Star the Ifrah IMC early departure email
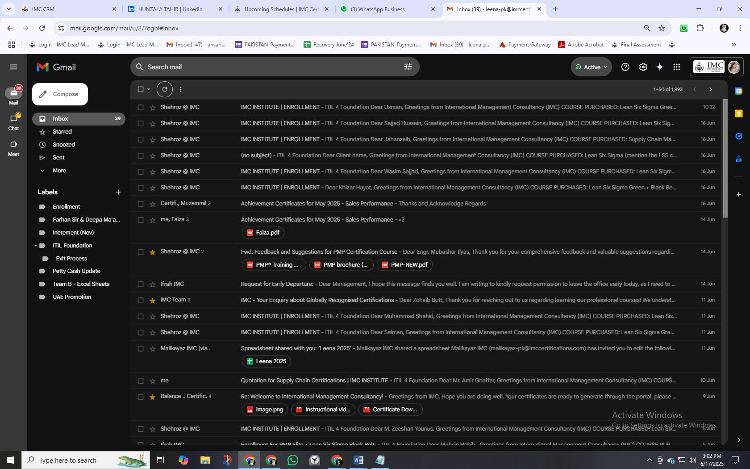Viewport: 750px width, 469px height. click(x=153, y=284)
